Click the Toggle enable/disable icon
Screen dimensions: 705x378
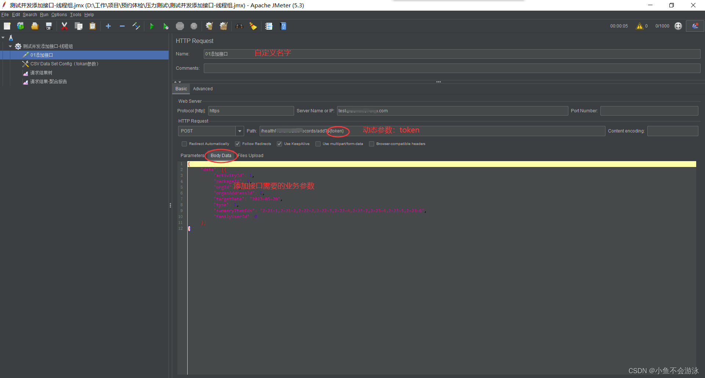(x=136, y=26)
